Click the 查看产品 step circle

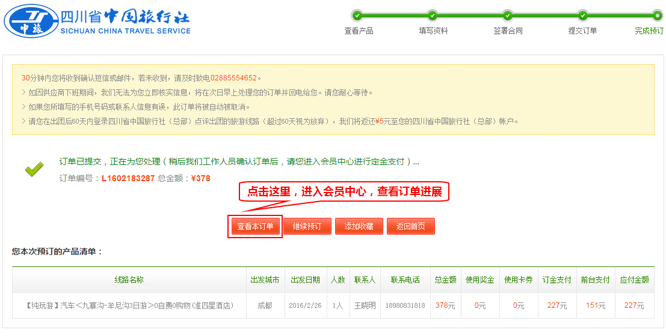pos(358,15)
